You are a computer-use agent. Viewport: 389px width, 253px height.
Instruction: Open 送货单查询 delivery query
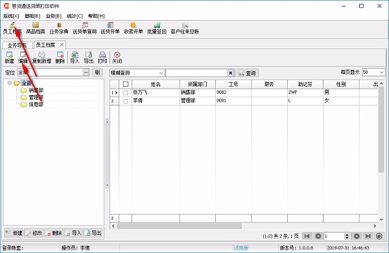click(84, 28)
